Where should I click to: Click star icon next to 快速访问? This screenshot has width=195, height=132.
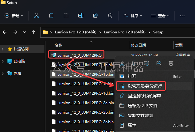pyautogui.click(x=10, y=49)
